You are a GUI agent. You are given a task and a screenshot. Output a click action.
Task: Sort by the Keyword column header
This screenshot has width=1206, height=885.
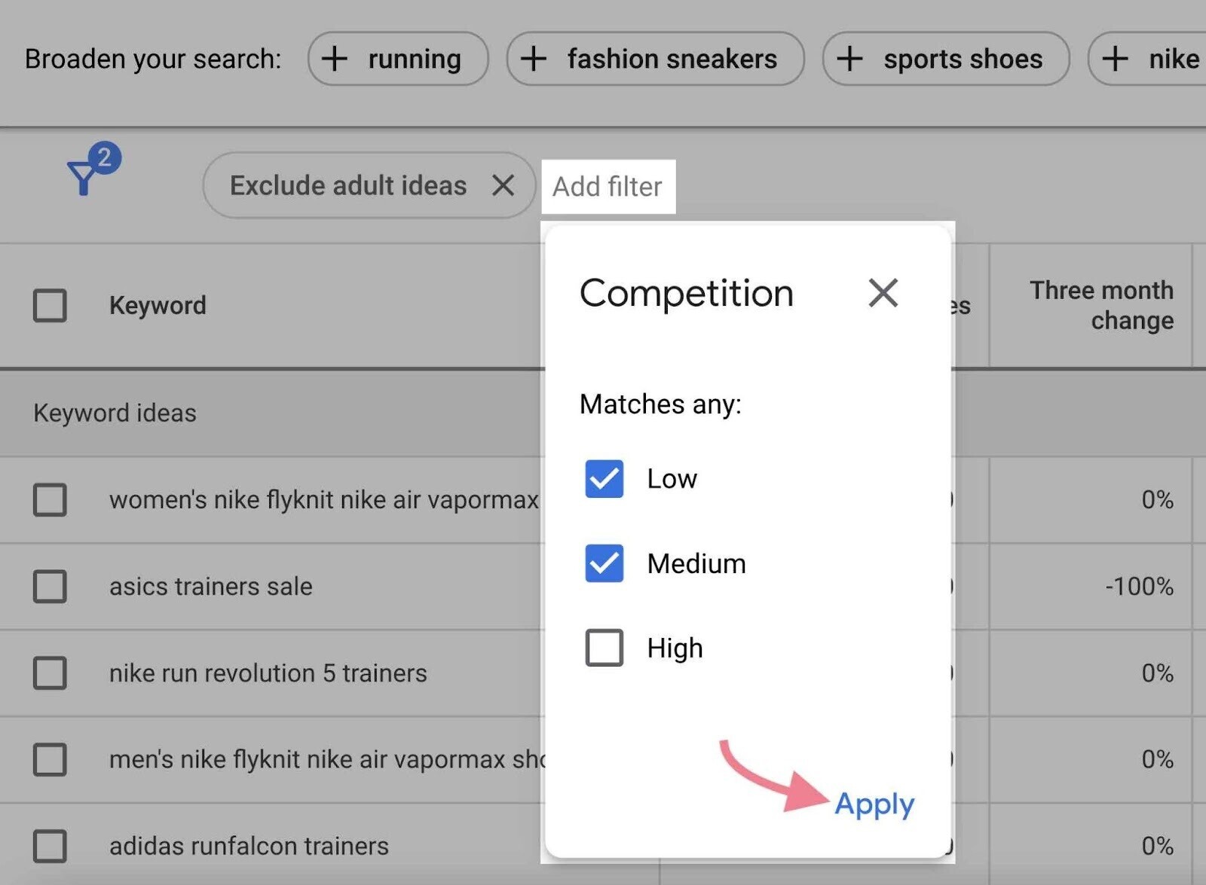(158, 306)
